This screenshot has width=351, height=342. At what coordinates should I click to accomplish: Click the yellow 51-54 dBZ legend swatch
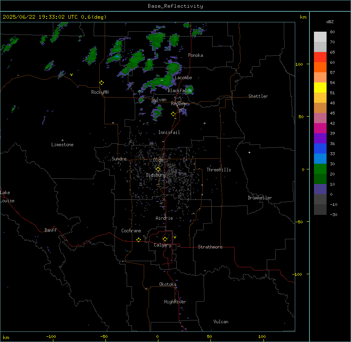pyautogui.click(x=320, y=87)
